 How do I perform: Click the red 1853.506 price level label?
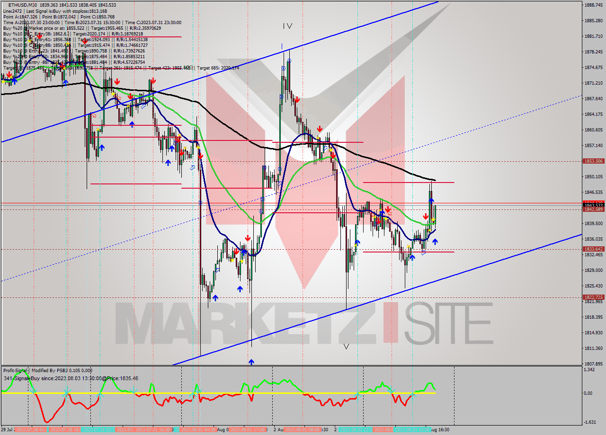[593, 161]
